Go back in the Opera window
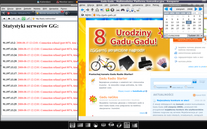This screenshot has height=129, width=207. coord(9,19)
